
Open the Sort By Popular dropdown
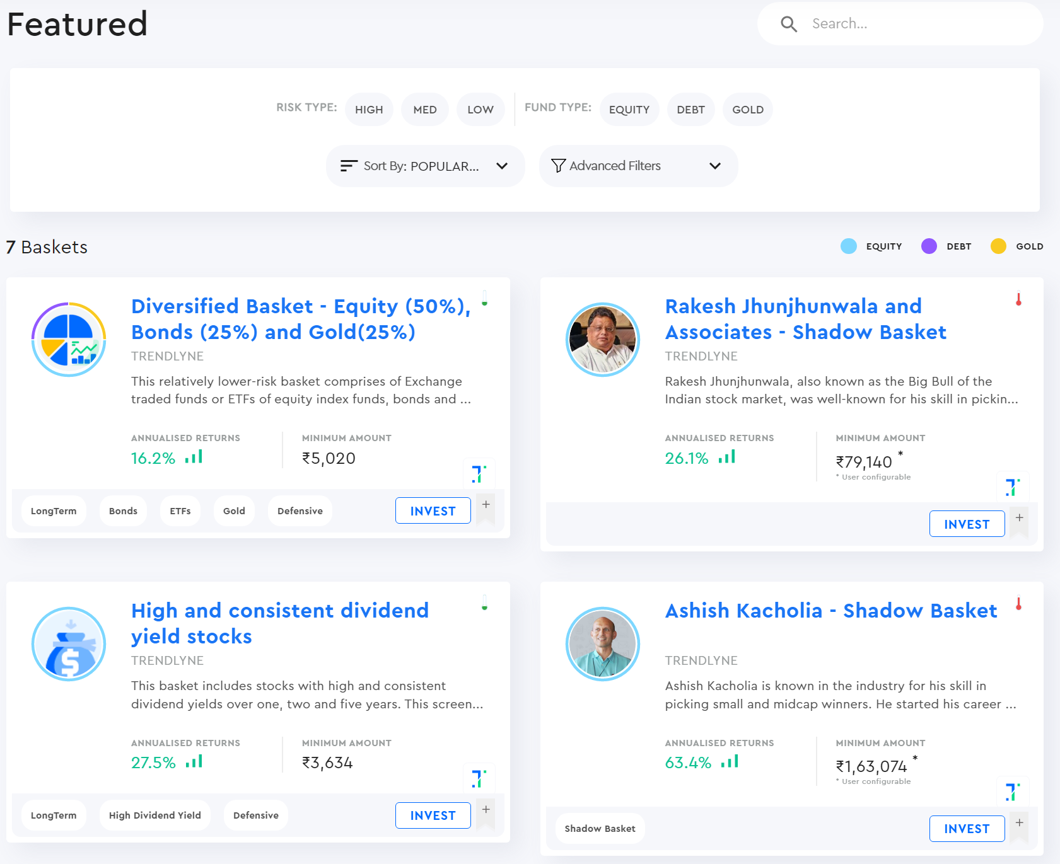426,166
